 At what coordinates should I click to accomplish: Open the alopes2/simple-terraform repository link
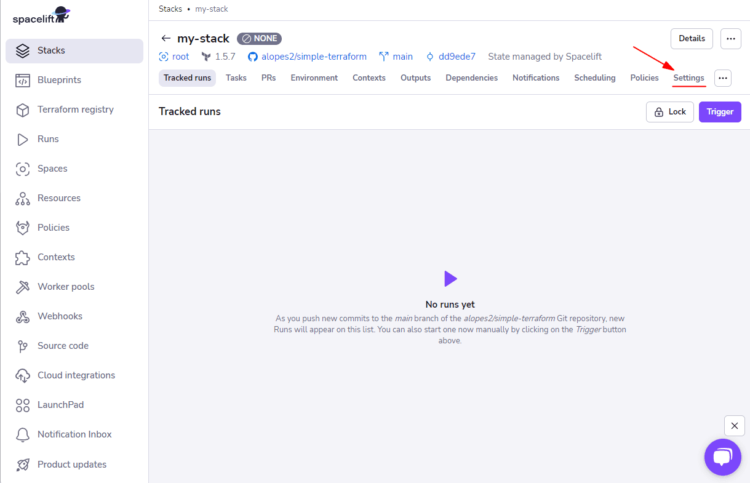314,57
